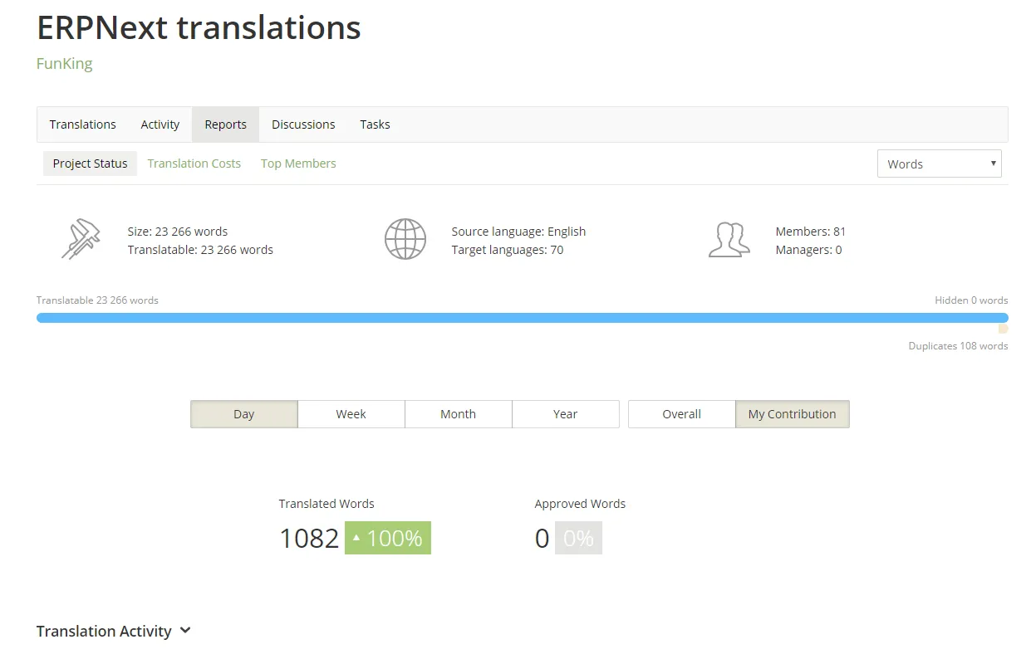Click Hidden 0 words label
The image size is (1031, 659).
coord(971,300)
